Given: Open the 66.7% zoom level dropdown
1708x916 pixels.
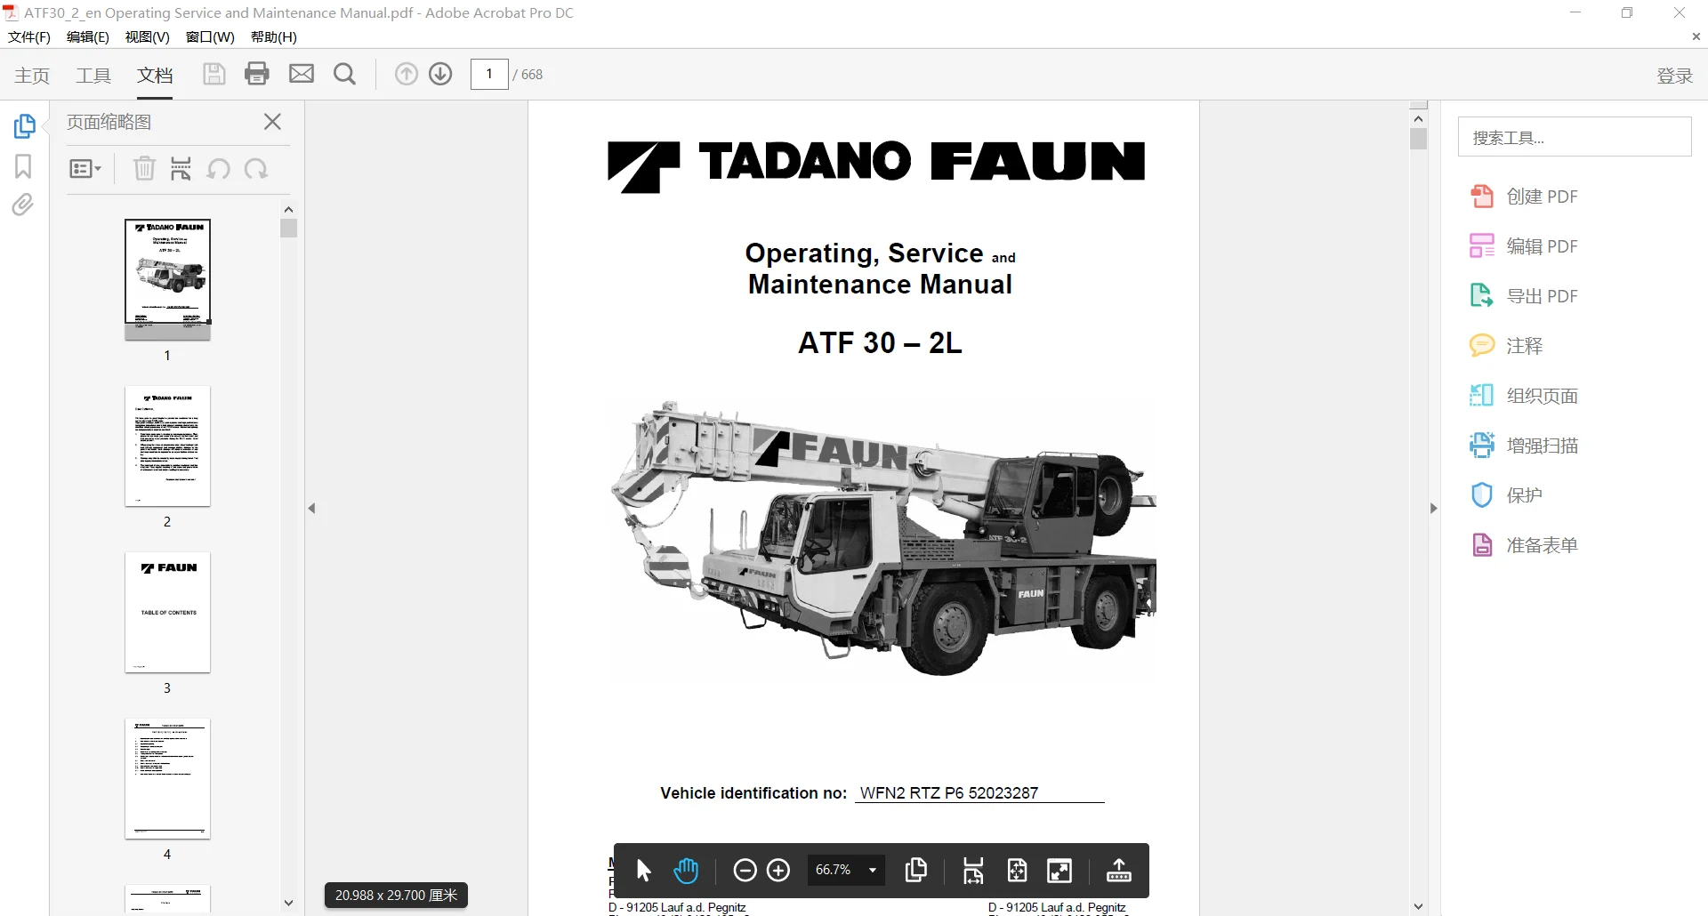Looking at the screenshot, I should coord(846,871).
